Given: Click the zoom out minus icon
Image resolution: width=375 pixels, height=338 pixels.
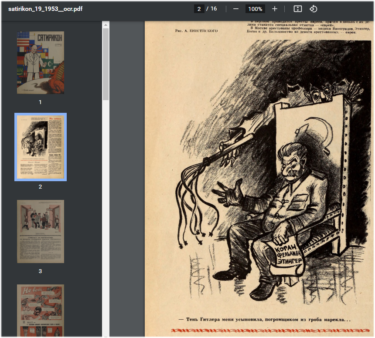Looking at the screenshot, I should (x=235, y=9).
